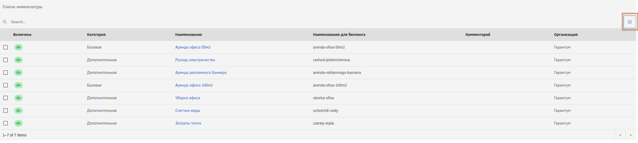Click the search magnifier icon

5,22
